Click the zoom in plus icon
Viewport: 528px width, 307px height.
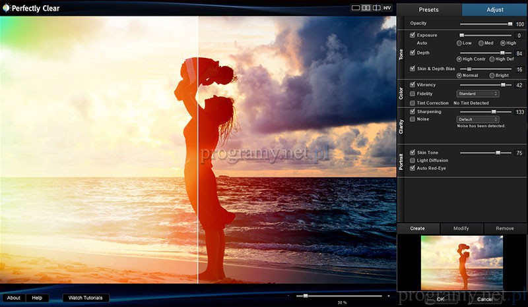coord(388,296)
